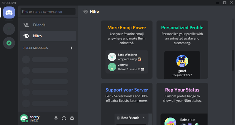
Task: Open the Learn more link
Action: (138, 101)
